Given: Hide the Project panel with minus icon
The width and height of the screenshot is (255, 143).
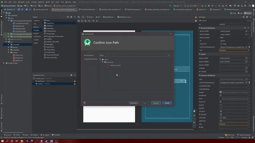Looking at the screenshot, I should 30,10.
